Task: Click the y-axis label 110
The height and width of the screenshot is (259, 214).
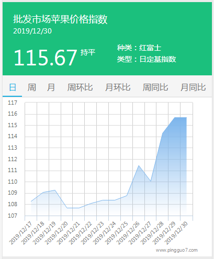Action: pyautogui.click(x=13, y=182)
